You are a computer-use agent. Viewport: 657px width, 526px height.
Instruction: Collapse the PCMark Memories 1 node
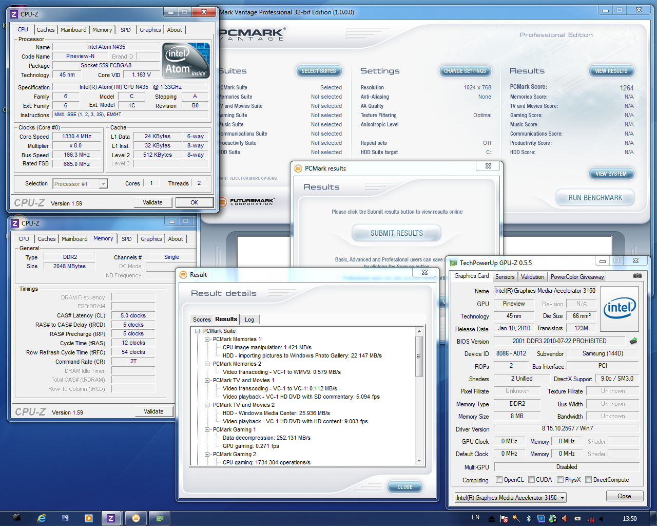(x=207, y=340)
